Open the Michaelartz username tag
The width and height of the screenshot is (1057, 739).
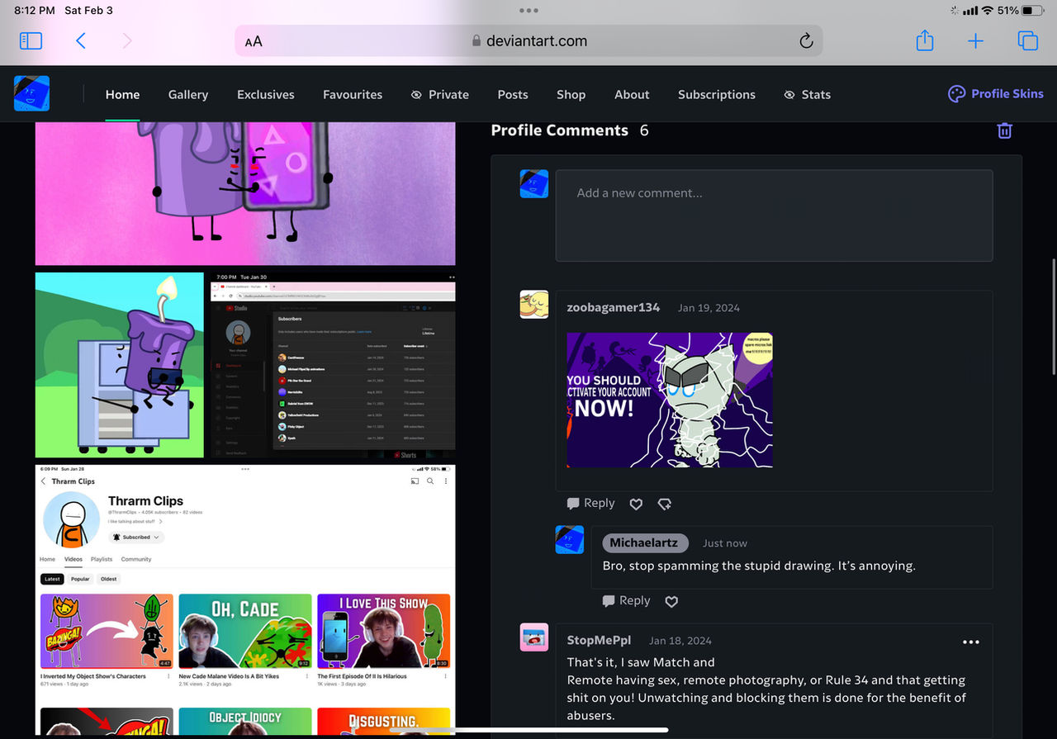click(x=644, y=542)
